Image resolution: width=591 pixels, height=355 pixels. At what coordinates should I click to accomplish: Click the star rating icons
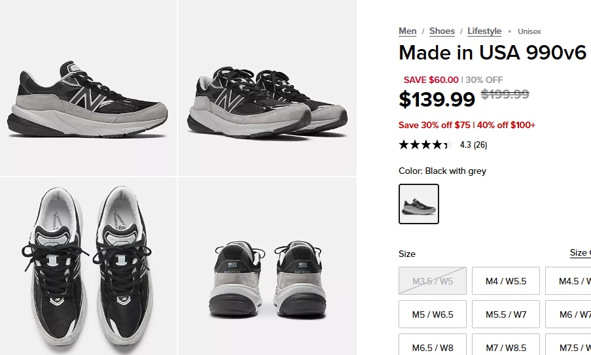click(x=426, y=144)
